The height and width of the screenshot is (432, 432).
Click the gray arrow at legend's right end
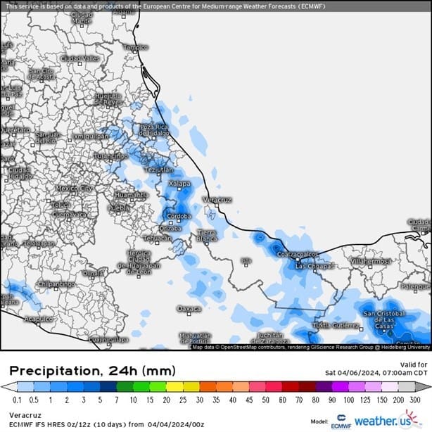click(423, 387)
